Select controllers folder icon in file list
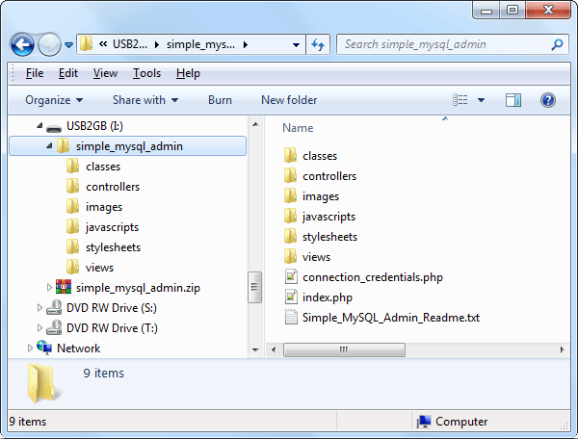Viewport: 578px width, 439px height. [291, 175]
